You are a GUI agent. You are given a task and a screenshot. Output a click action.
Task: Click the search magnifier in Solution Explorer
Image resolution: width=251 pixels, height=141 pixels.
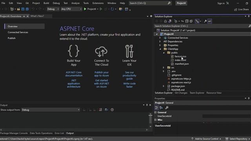click(x=249, y=26)
